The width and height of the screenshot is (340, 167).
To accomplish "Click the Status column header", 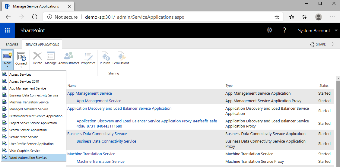I will coord(324,86).
